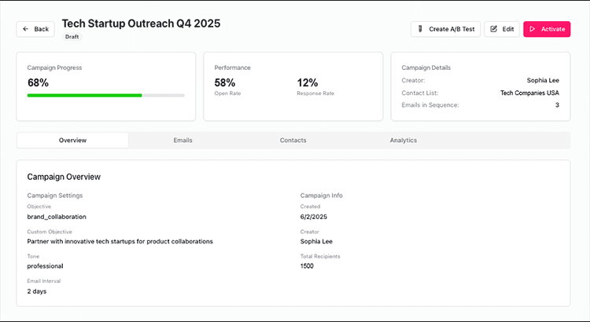Click the brand_collaboration objective value
This screenshot has width=590, height=322.
coord(57,217)
